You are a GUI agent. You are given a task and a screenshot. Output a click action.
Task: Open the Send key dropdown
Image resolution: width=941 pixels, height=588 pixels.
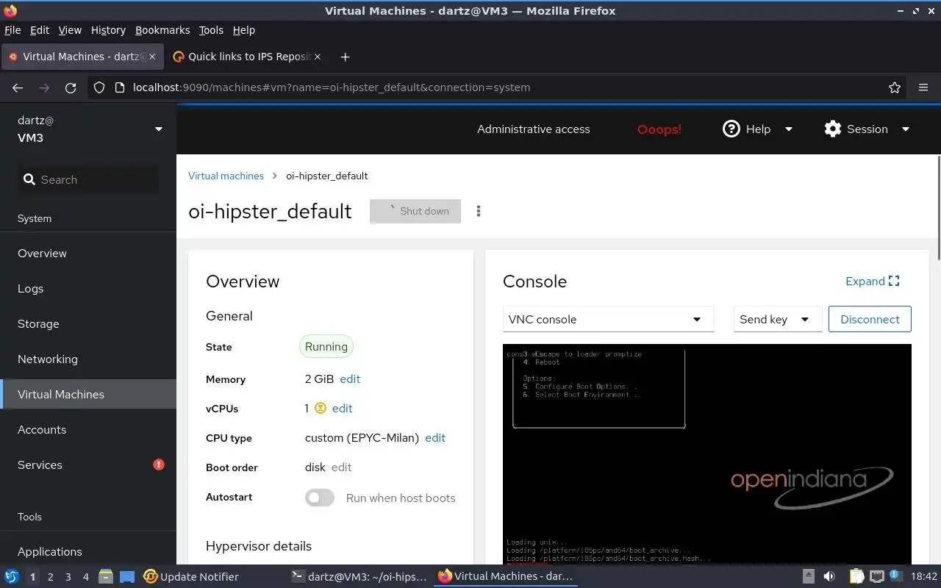pyautogui.click(x=777, y=319)
